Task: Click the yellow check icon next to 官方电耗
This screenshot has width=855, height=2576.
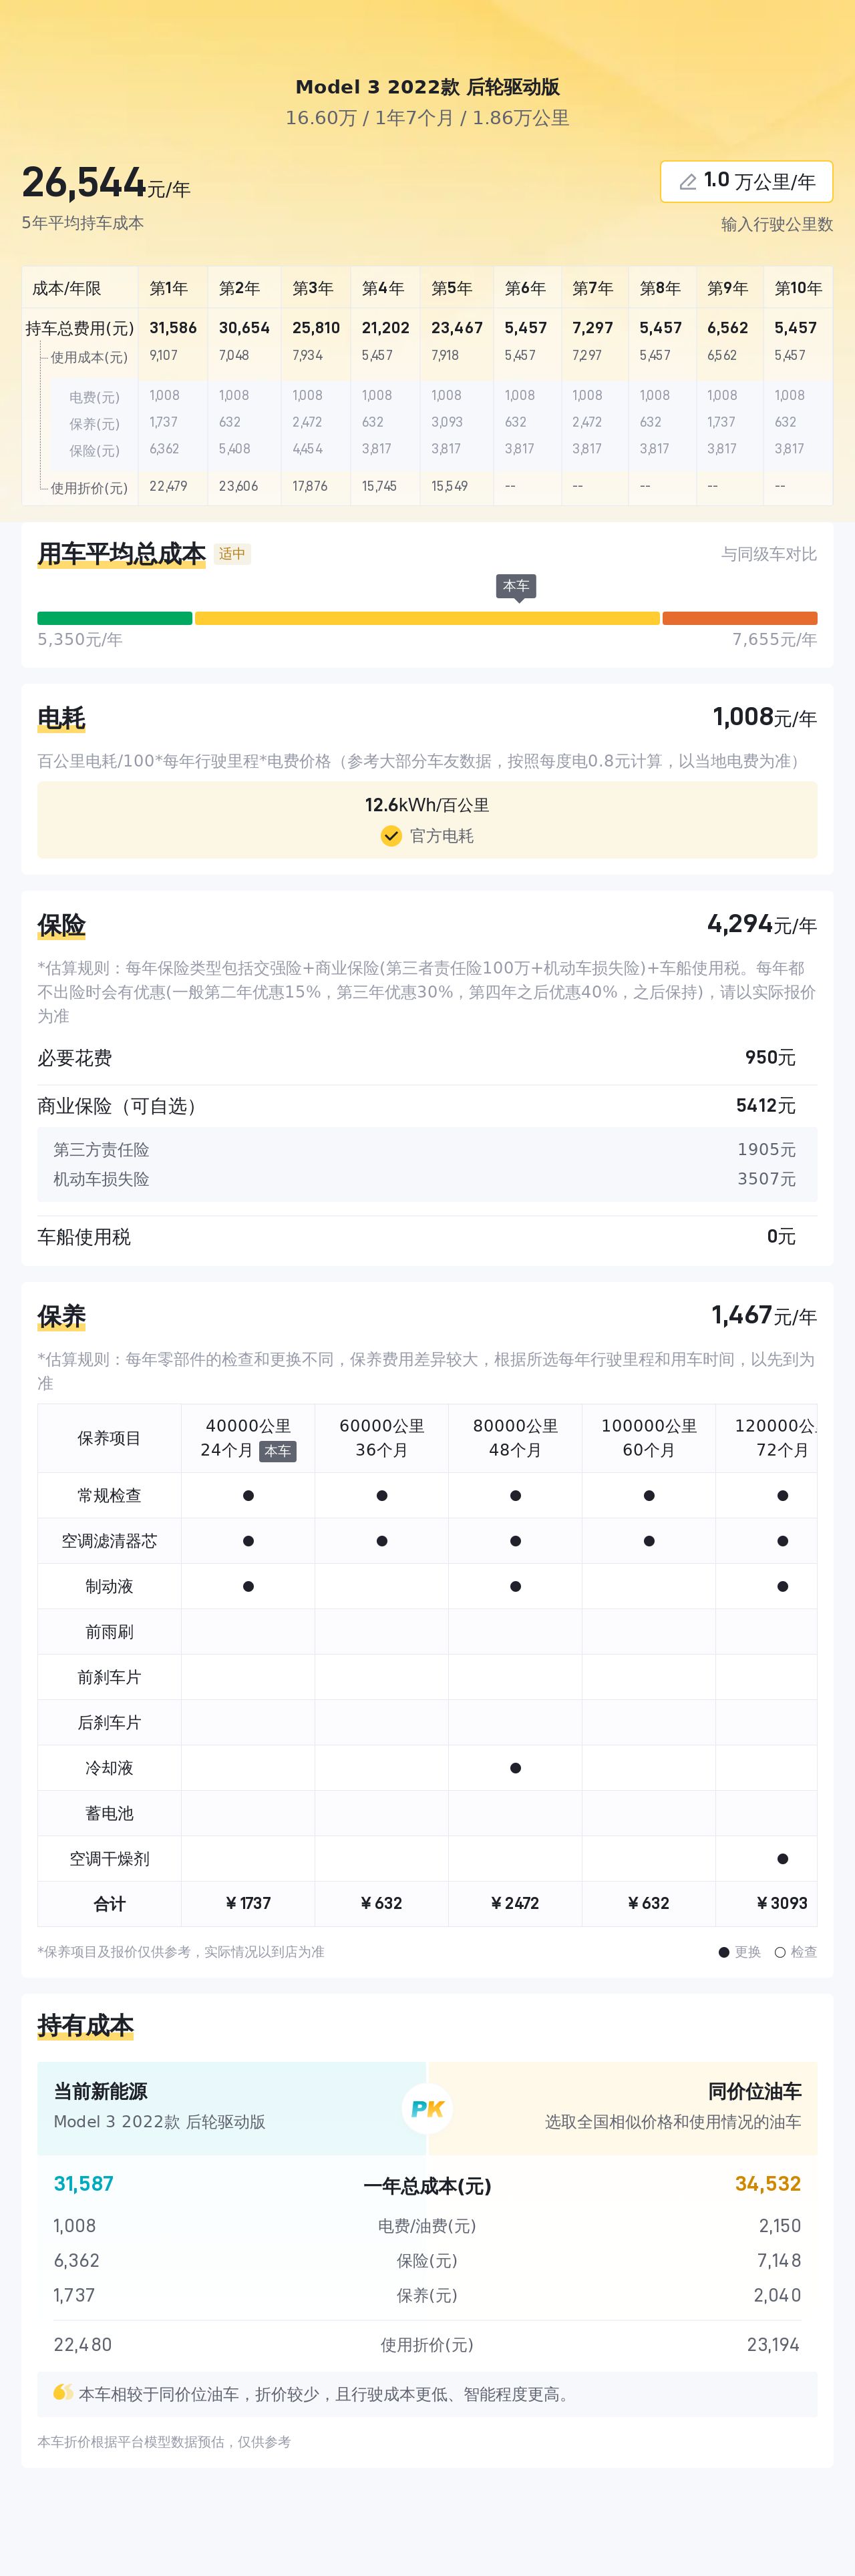Action: 391,836
